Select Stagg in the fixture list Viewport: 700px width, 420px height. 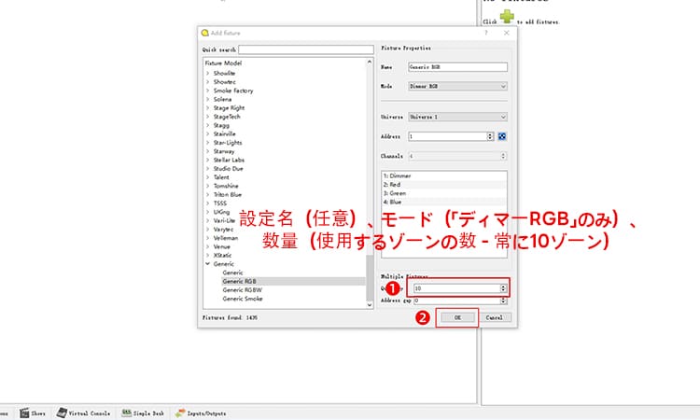click(221, 125)
